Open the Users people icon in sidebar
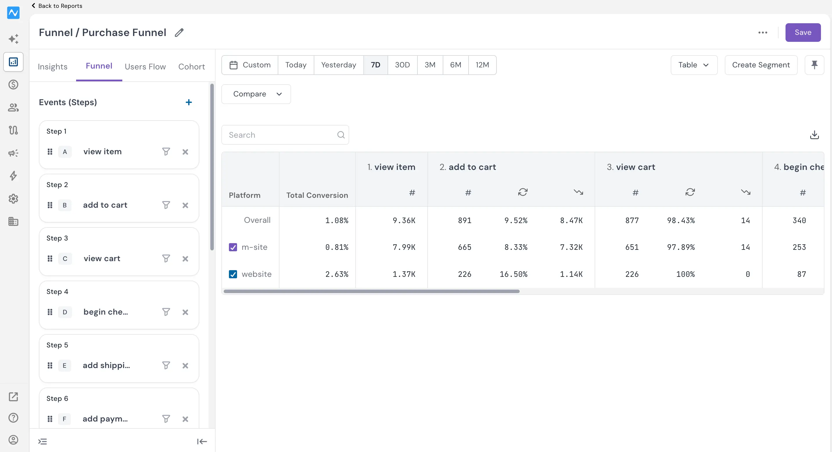This screenshot has height=452, width=832. click(x=13, y=107)
